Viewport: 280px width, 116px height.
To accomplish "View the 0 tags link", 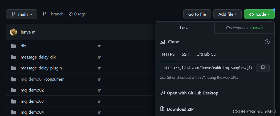I will click(x=77, y=14).
